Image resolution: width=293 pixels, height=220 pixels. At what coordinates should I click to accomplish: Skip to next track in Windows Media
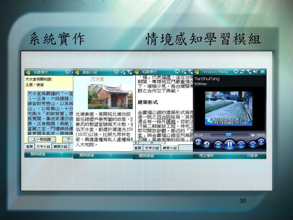point(241,144)
